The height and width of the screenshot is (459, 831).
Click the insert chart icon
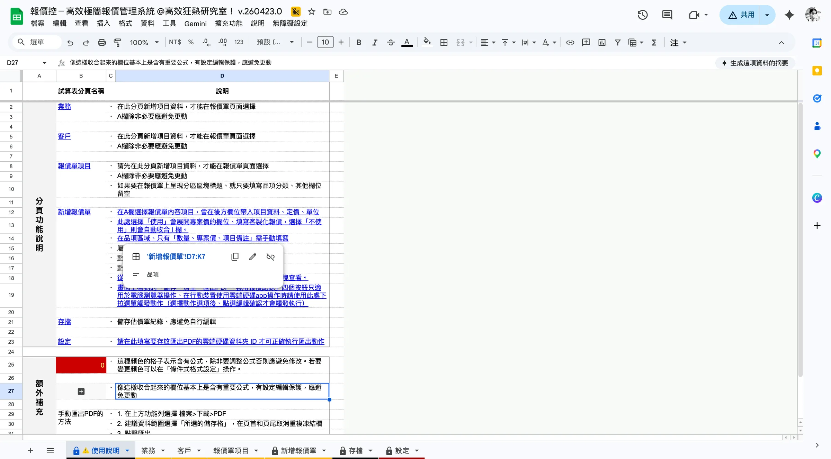click(x=602, y=42)
